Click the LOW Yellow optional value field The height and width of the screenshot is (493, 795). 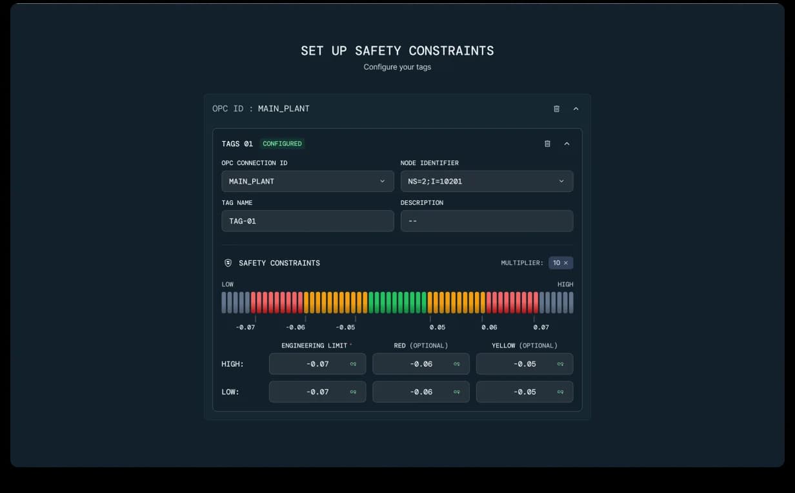click(525, 392)
